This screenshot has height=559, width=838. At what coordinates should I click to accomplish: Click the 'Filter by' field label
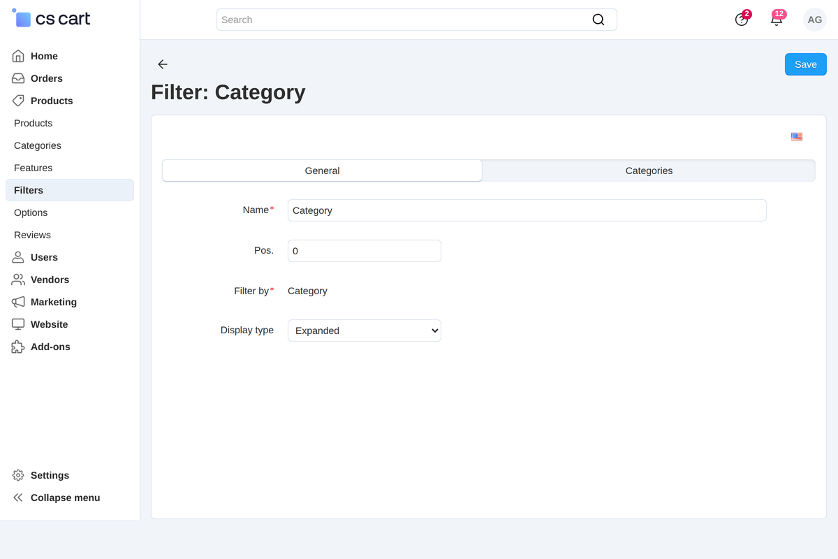[x=251, y=291]
